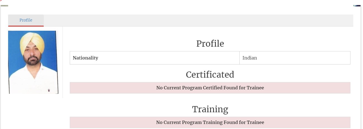Image resolution: width=363 pixels, height=129 pixels.
Task: Click the Certificated section heading
Action: point(210,75)
